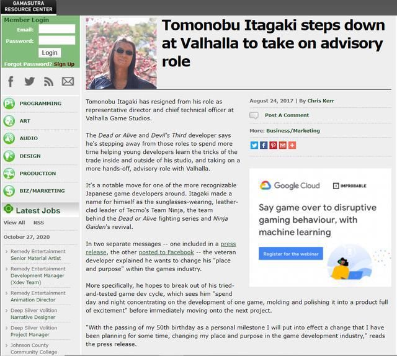Image resolution: width=397 pixels, height=356 pixels.
Task: Click the October 27, 2020 date text
Action: 27,237
